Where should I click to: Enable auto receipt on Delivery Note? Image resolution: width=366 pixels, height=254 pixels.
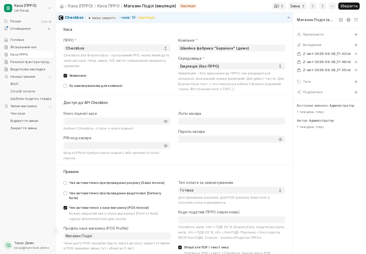click(x=65, y=193)
